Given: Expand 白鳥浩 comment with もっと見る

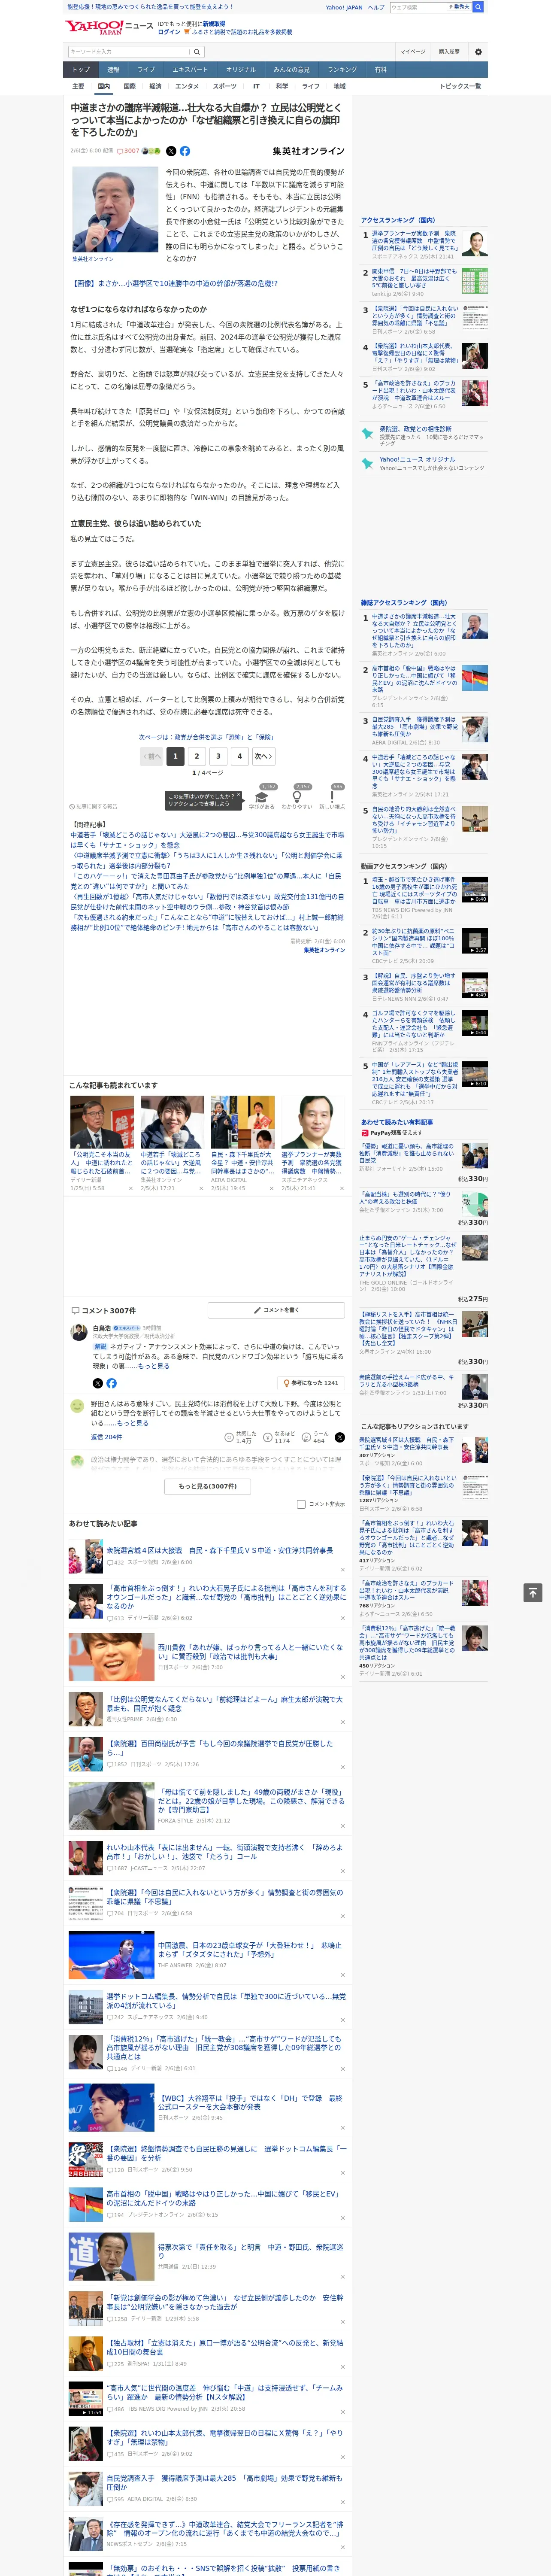Looking at the screenshot, I should [155, 1366].
